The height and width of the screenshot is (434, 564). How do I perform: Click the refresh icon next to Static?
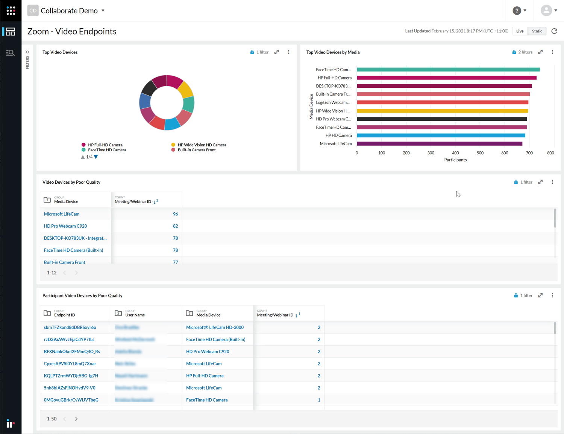pyautogui.click(x=554, y=31)
